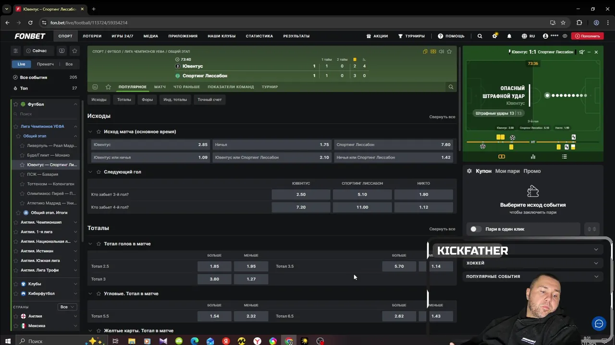Open СТАТИСТИКА in the main menu
The height and width of the screenshot is (345, 615).
[x=259, y=36]
